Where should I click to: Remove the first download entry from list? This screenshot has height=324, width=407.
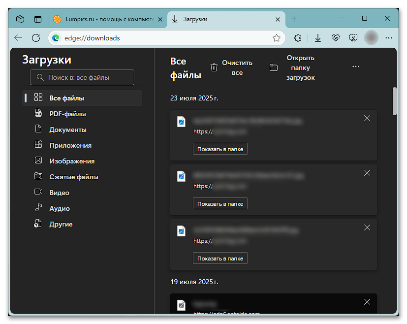click(367, 118)
